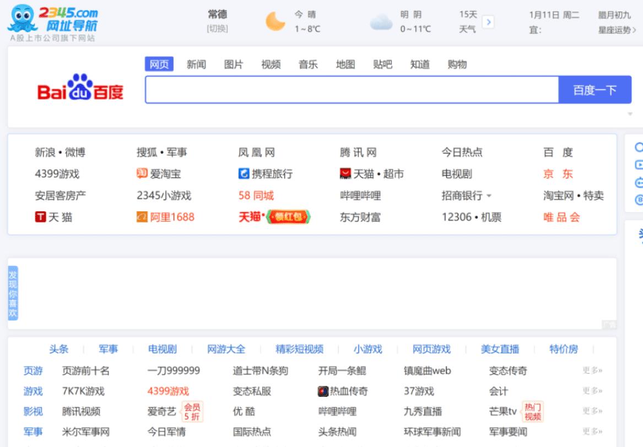This screenshot has width=643, height=447.
Task: Show more 页游 row links
Action: [x=592, y=370]
